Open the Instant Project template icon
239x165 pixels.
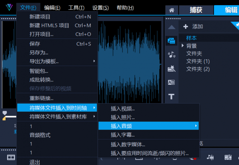[x=172, y=69]
